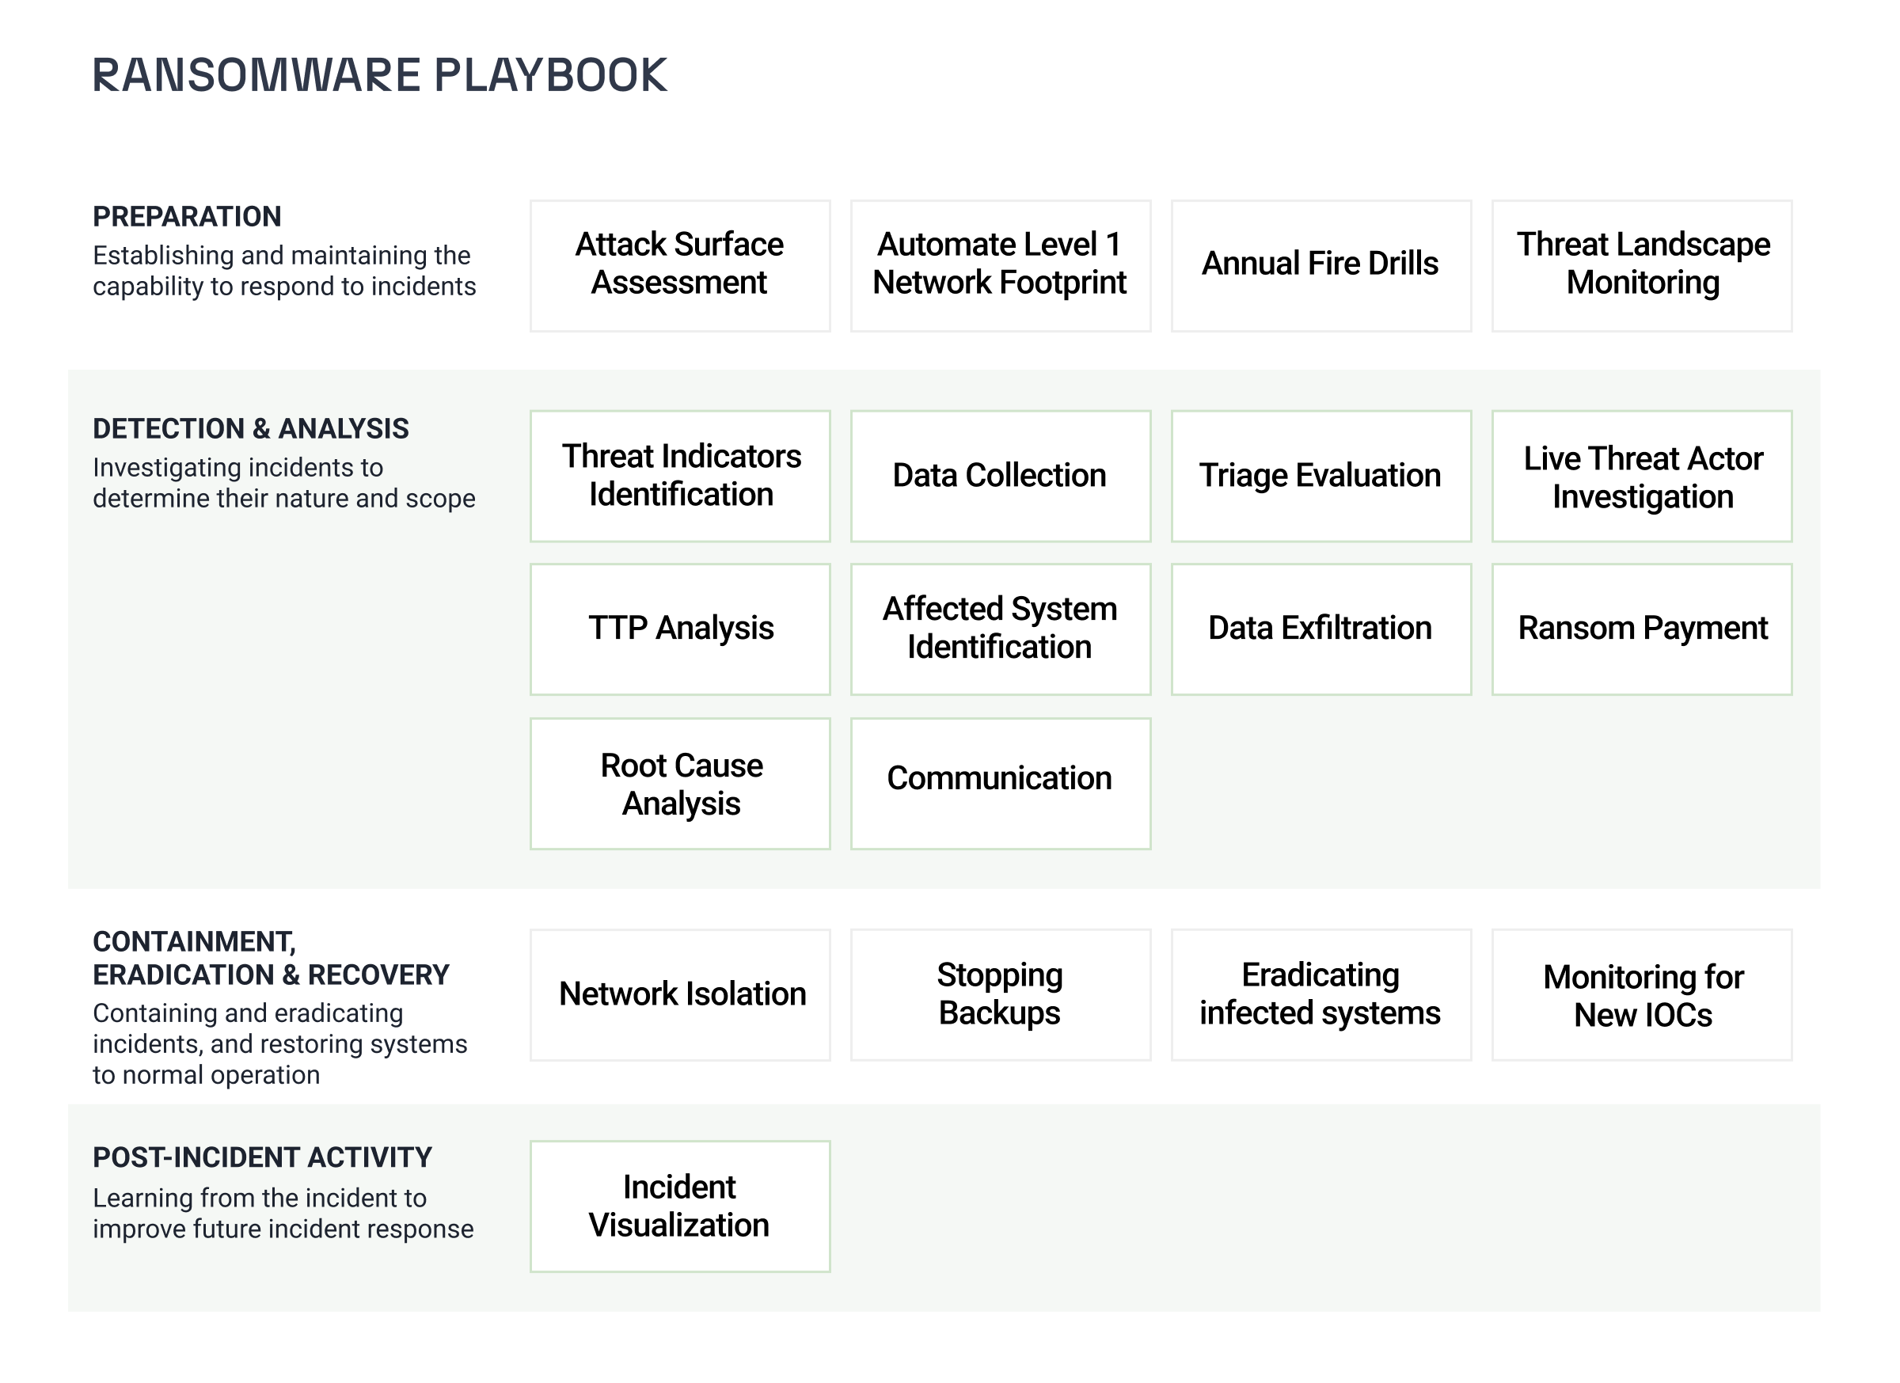Select the Communication box
This screenshot has width=1900, height=1383.
pos(1000,783)
